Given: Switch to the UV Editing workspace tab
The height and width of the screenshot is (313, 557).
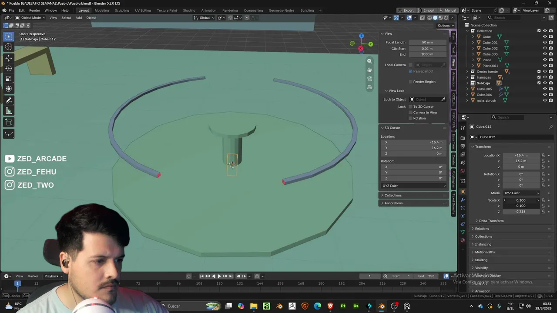Looking at the screenshot, I should pos(143,10).
